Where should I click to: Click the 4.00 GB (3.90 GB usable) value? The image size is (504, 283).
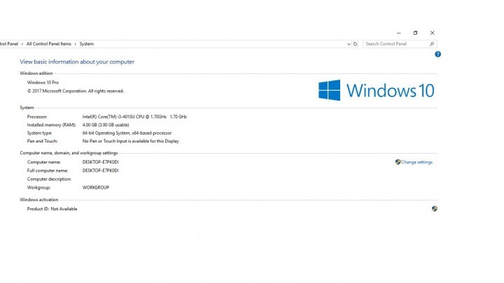point(106,125)
